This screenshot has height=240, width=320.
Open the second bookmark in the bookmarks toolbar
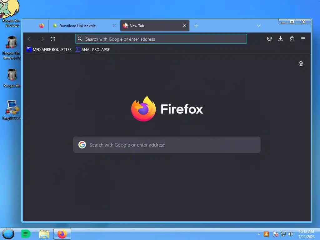tap(92, 50)
